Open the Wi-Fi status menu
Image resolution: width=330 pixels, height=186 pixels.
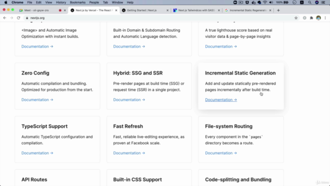click(x=265, y=2)
